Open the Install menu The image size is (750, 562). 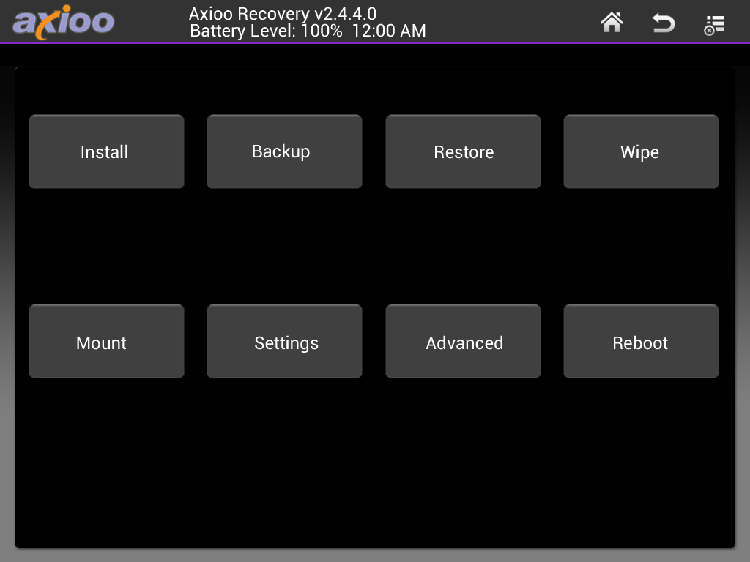tap(106, 151)
